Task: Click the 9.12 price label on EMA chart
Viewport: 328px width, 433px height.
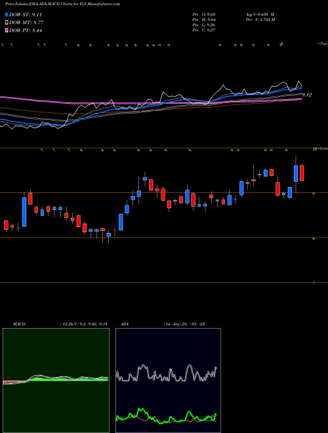Action: tap(307, 94)
